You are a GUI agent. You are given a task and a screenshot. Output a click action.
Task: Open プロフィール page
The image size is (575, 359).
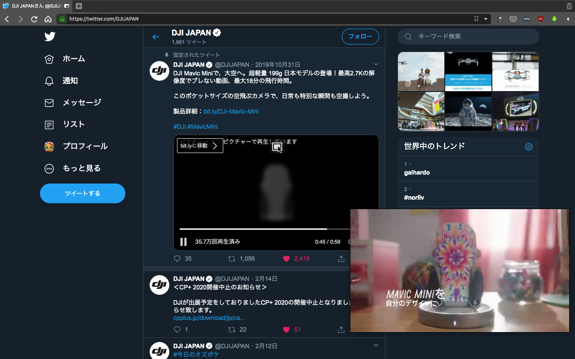click(x=76, y=146)
